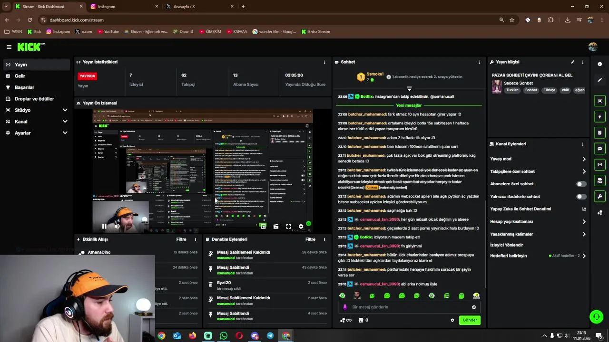Screen dimensions: 609x342
Task: Toggle theater mode on the stream preview
Action: [x=275, y=227]
